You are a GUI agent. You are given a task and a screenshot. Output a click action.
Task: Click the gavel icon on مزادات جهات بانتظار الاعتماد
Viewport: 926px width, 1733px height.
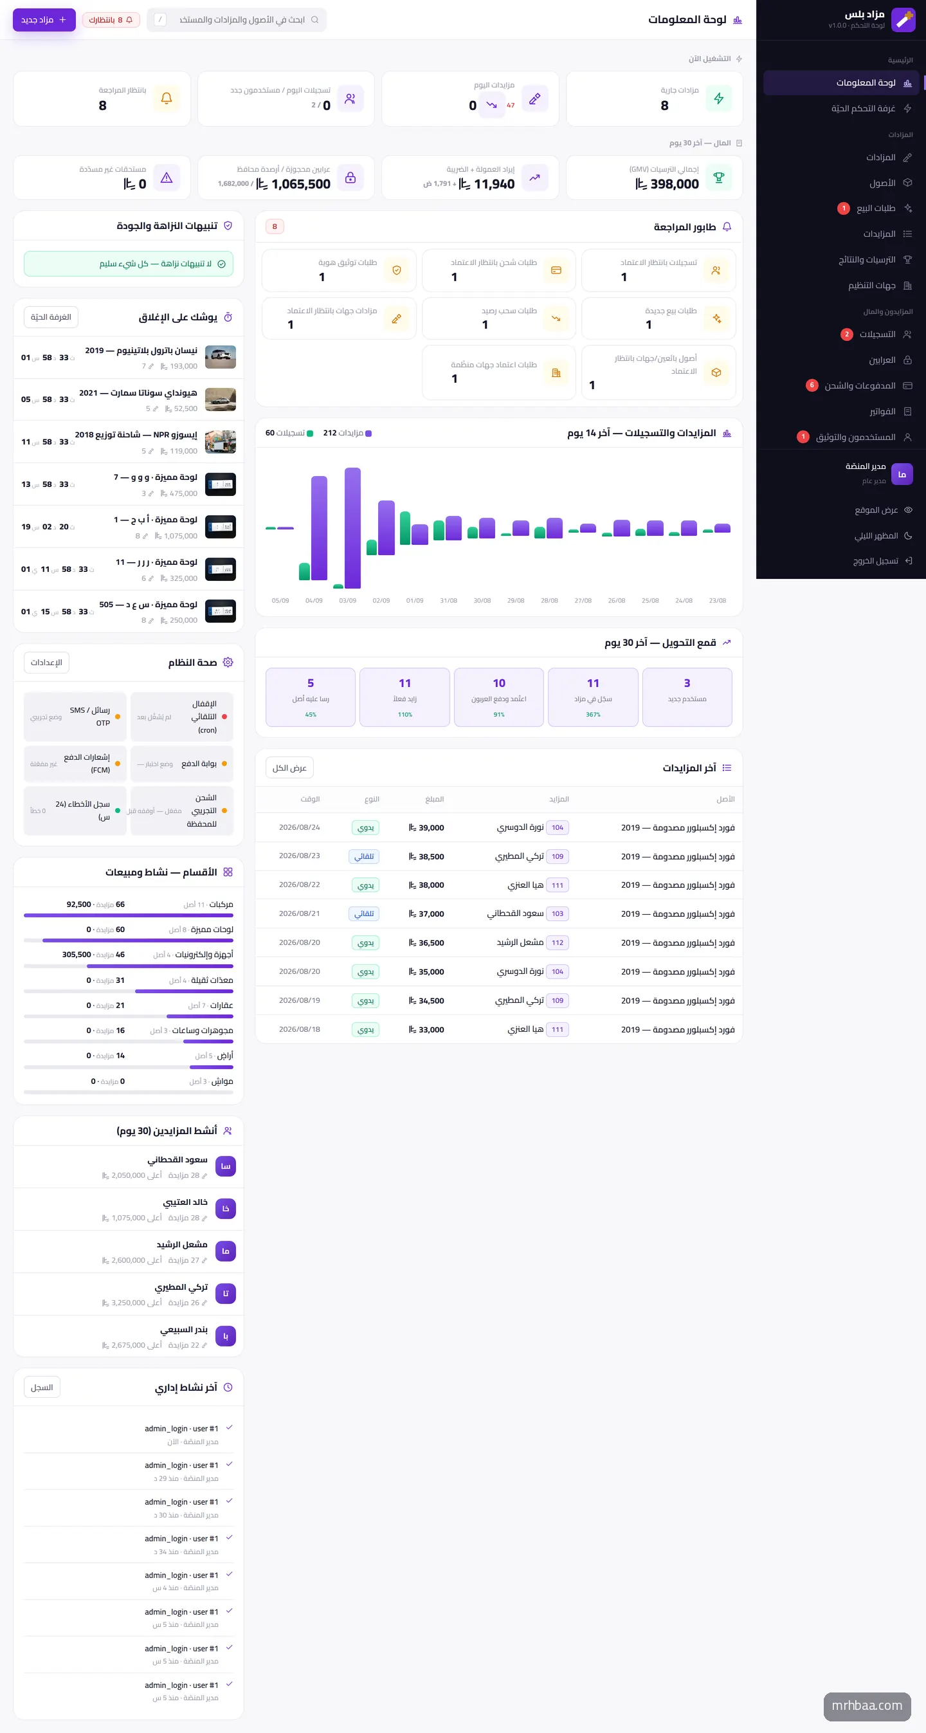coord(397,318)
